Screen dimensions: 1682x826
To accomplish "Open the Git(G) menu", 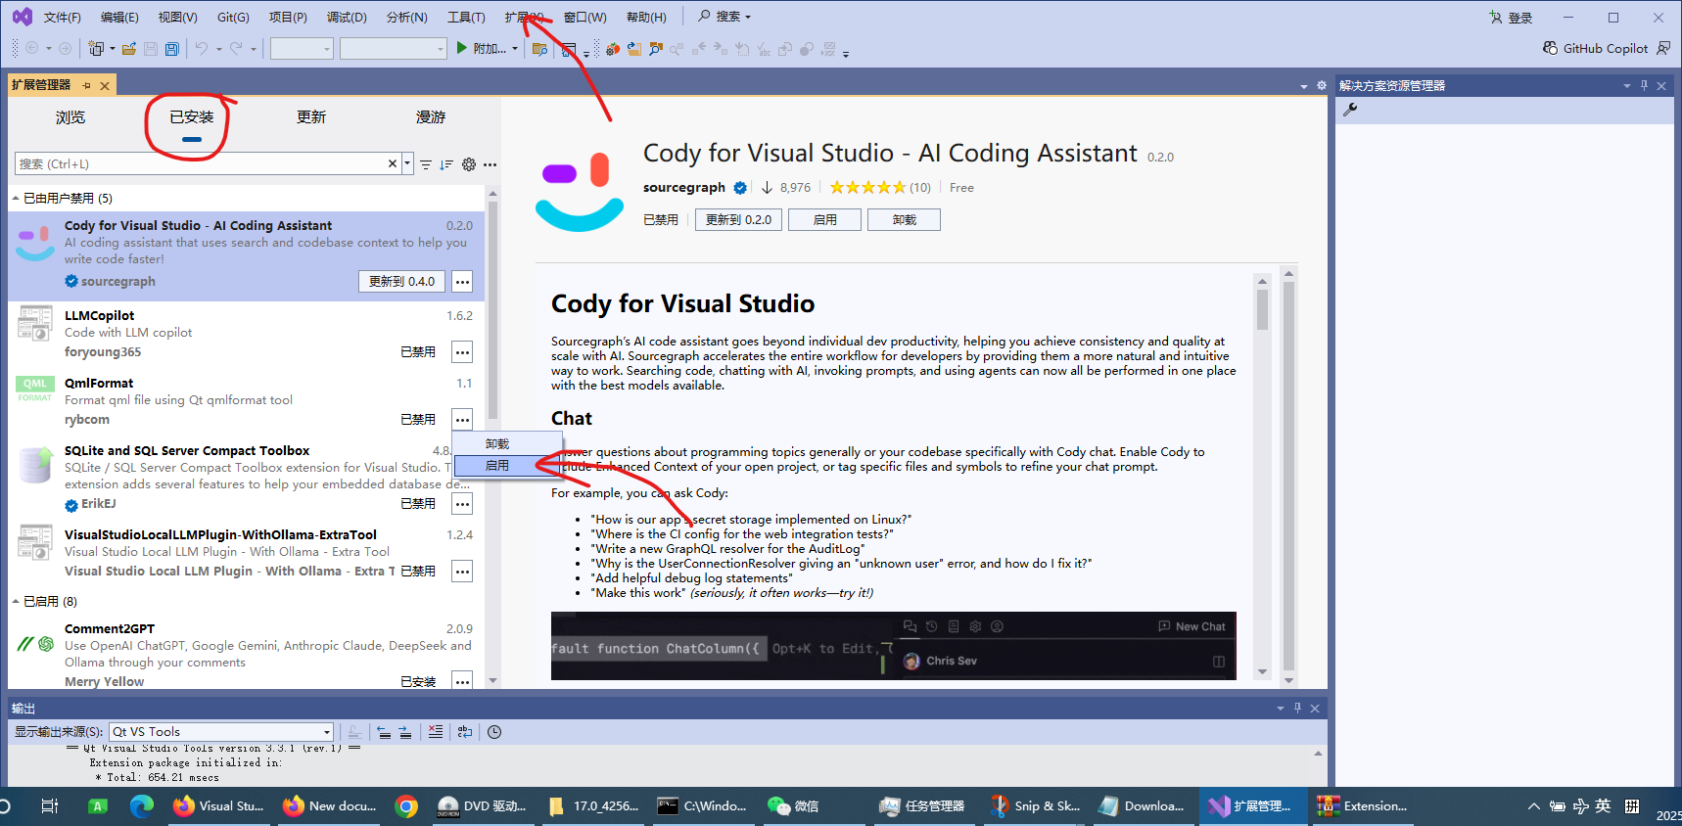I will click(233, 18).
